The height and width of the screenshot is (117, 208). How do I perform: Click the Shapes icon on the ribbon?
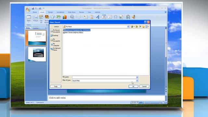coord(53,17)
